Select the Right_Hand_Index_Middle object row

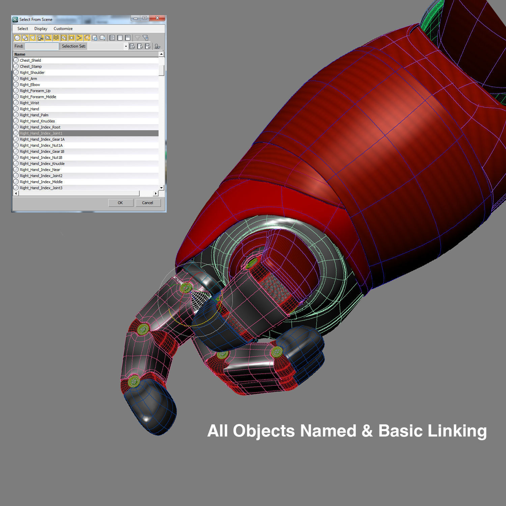point(86,182)
